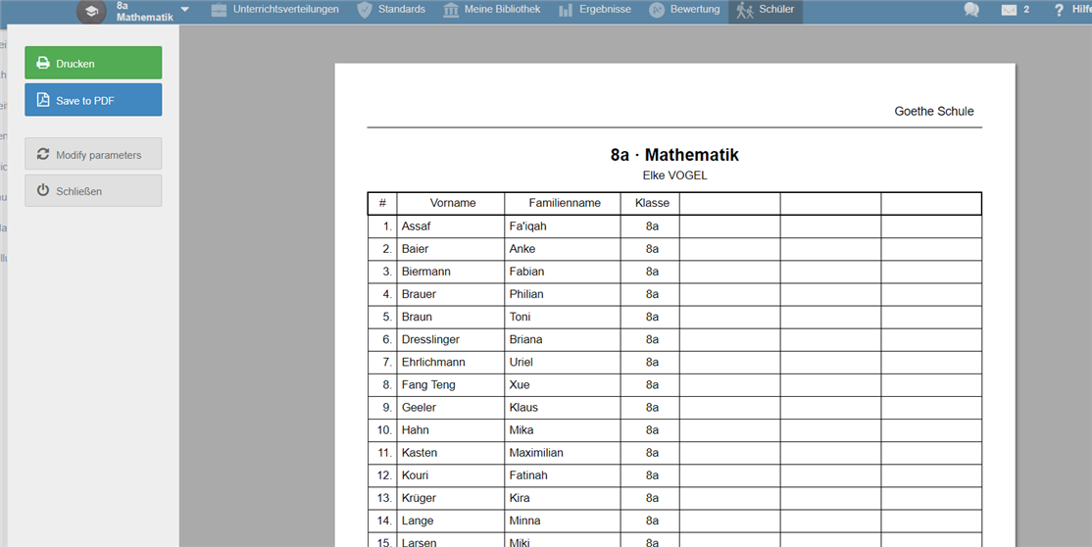Switch to the Standards tab
Image resolution: width=1092 pixels, height=547 pixels.
coord(402,10)
